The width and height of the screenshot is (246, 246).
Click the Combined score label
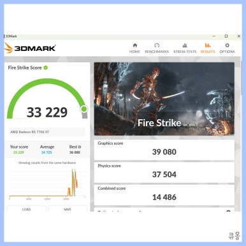[112, 188]
